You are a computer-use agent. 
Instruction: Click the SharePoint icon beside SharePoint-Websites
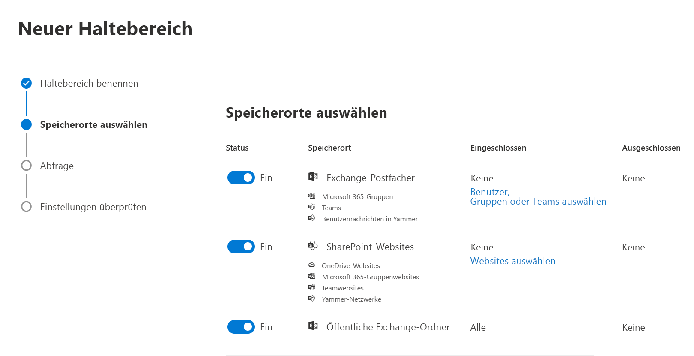point(313,245)
